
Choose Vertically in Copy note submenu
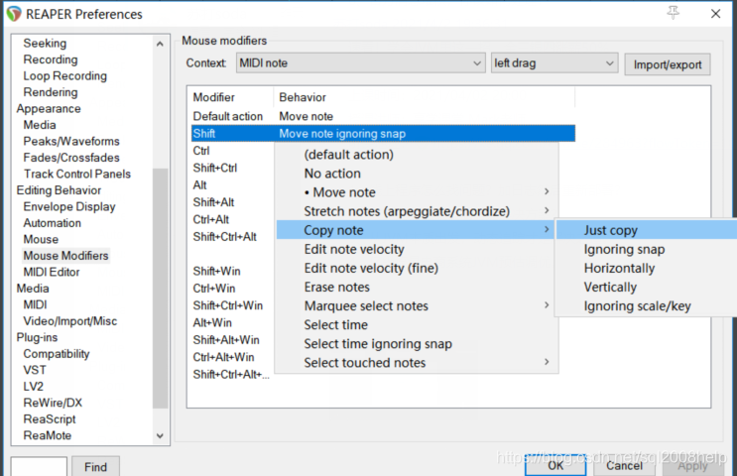click(647, 288)
